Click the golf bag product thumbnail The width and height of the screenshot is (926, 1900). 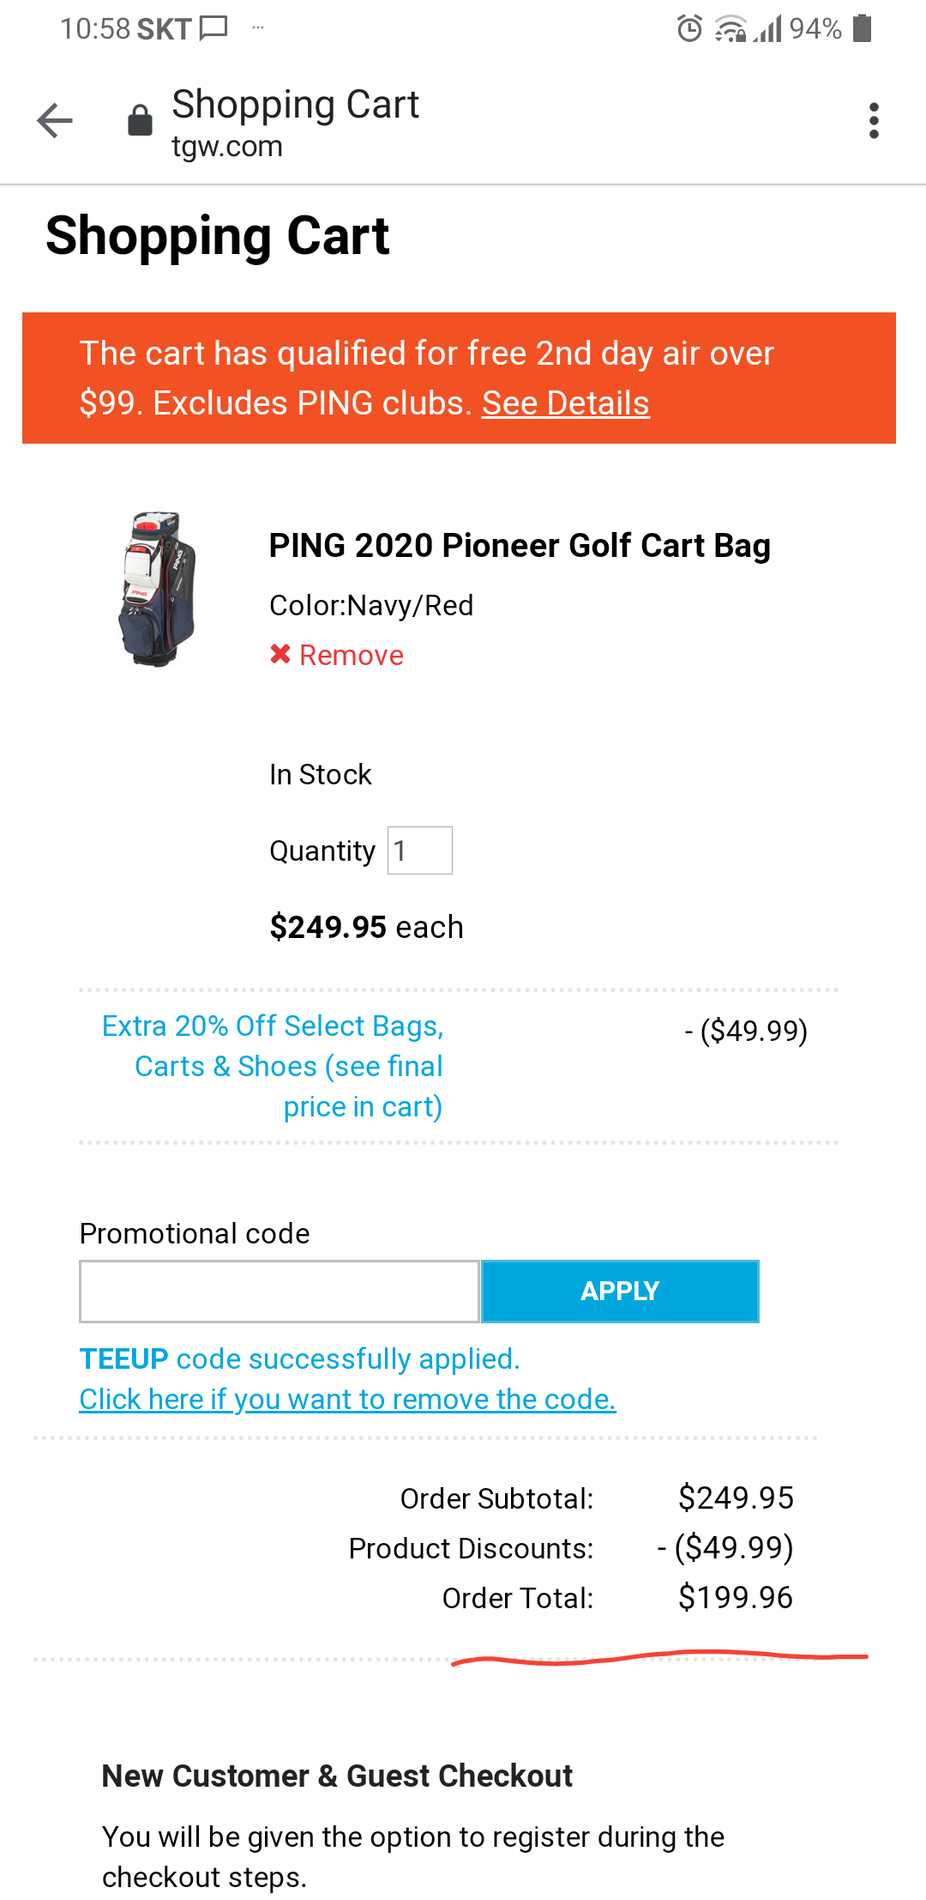click(x=158, y=590)
